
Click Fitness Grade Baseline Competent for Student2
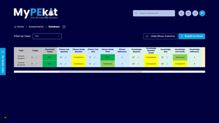(79, 64)
